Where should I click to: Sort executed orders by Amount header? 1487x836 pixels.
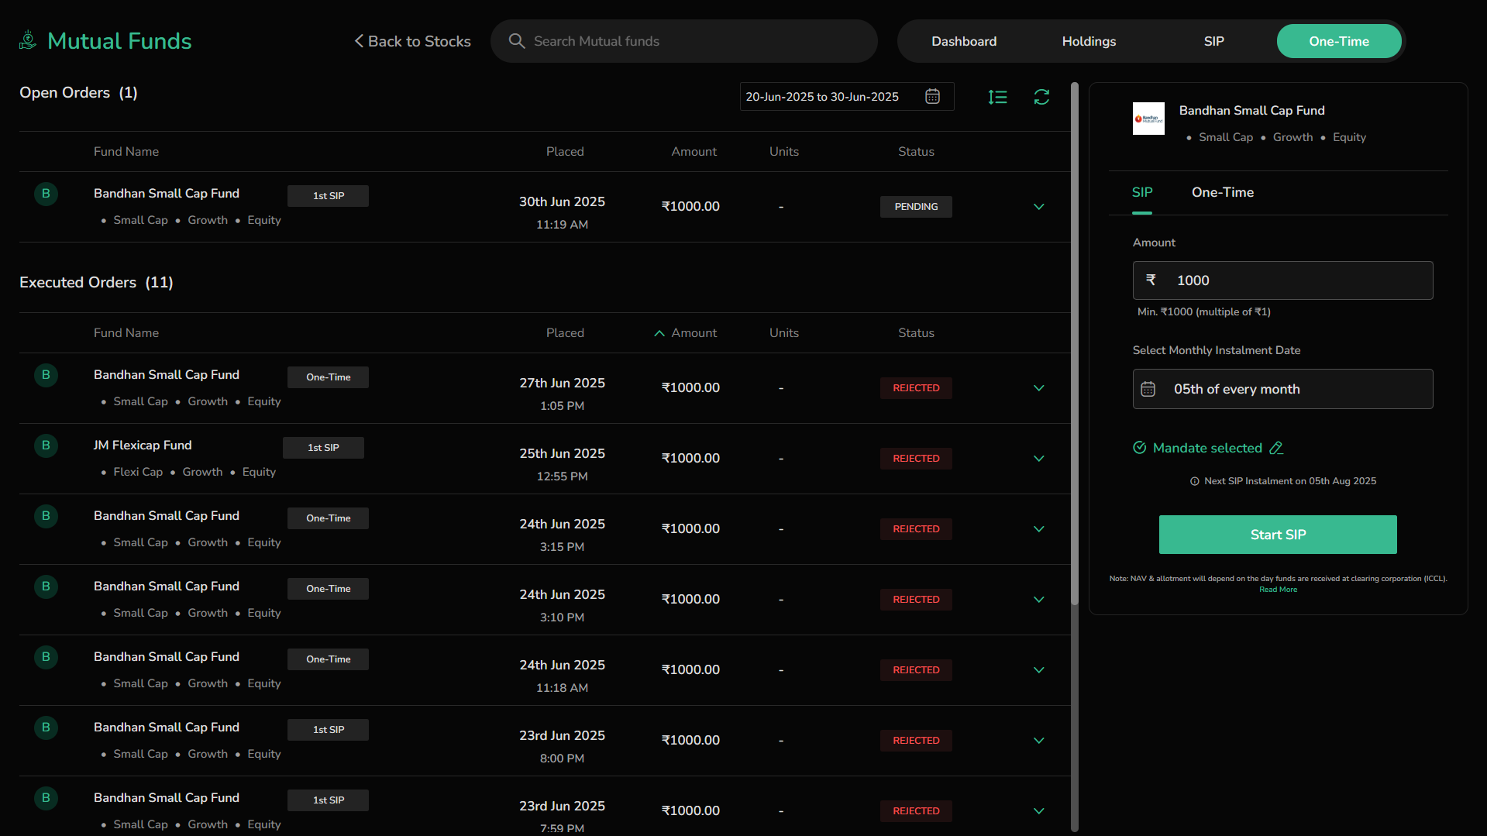(x=694, y=333)
